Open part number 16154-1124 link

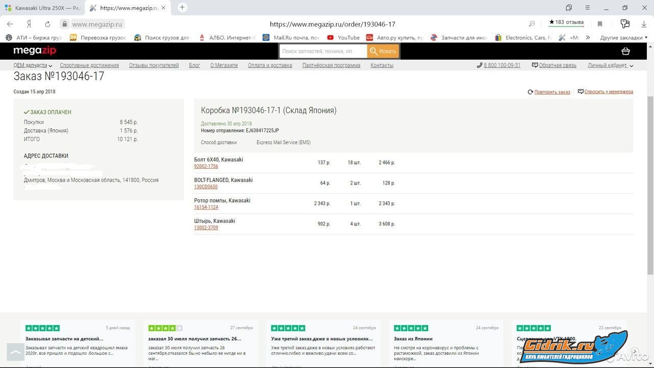click(x=206, y=207)
